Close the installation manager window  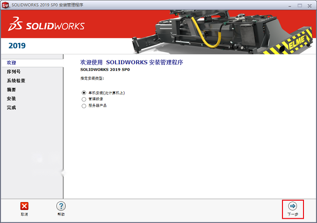[310, 6]
